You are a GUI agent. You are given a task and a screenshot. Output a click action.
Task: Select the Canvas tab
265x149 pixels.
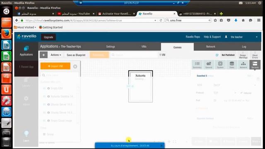click(x=177, y=47)
